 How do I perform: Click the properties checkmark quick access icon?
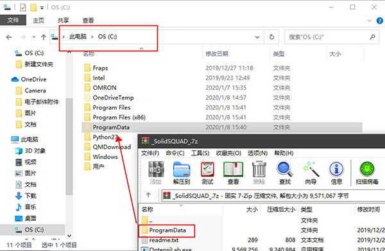point(23,7)
